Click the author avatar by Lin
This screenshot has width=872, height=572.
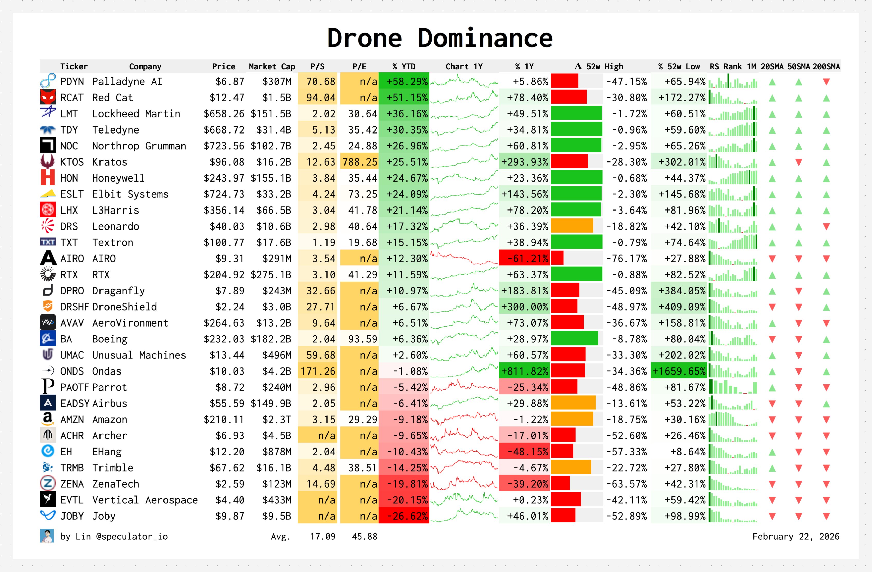point(47,536)
